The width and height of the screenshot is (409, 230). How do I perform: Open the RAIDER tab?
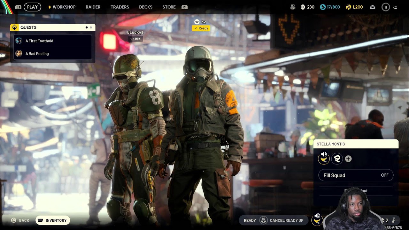(93, 7)
